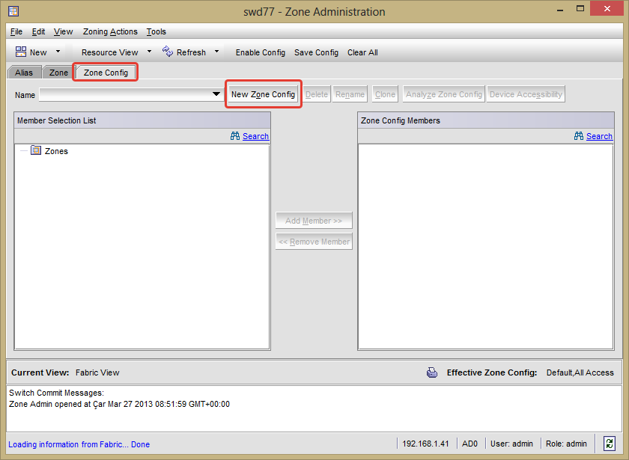Viewport: 629px width, 460px height.
Task: Click the Switch Commit Messages text area
Action: 314,408
